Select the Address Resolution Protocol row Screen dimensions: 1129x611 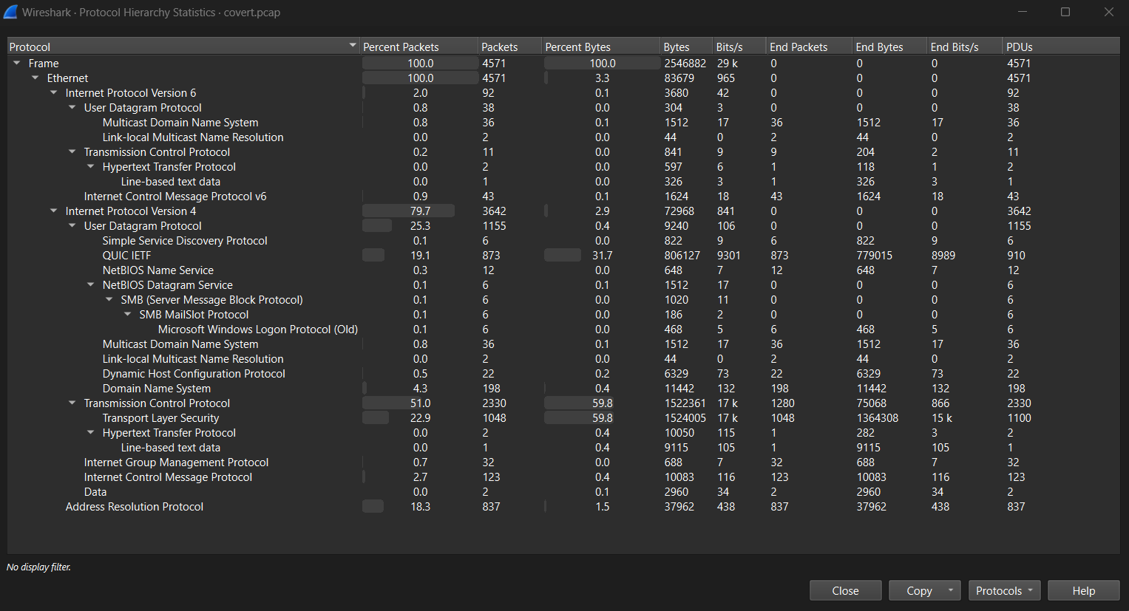[563, 507]
